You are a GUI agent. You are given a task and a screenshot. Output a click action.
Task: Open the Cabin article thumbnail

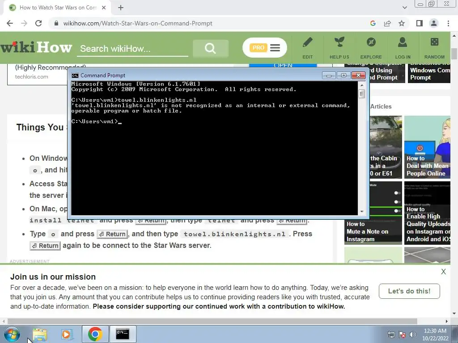click(386, 147)
